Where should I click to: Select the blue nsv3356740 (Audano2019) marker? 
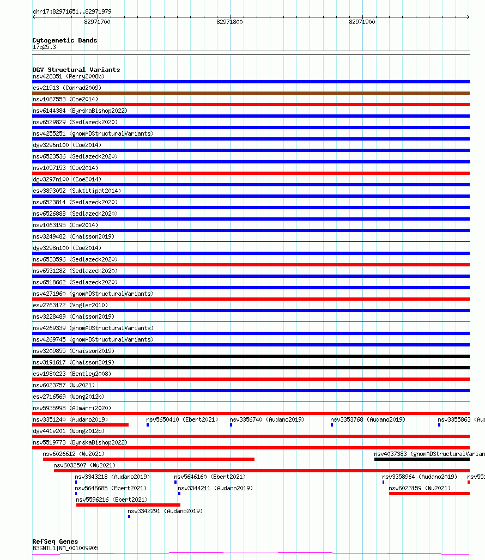(231, 425)
